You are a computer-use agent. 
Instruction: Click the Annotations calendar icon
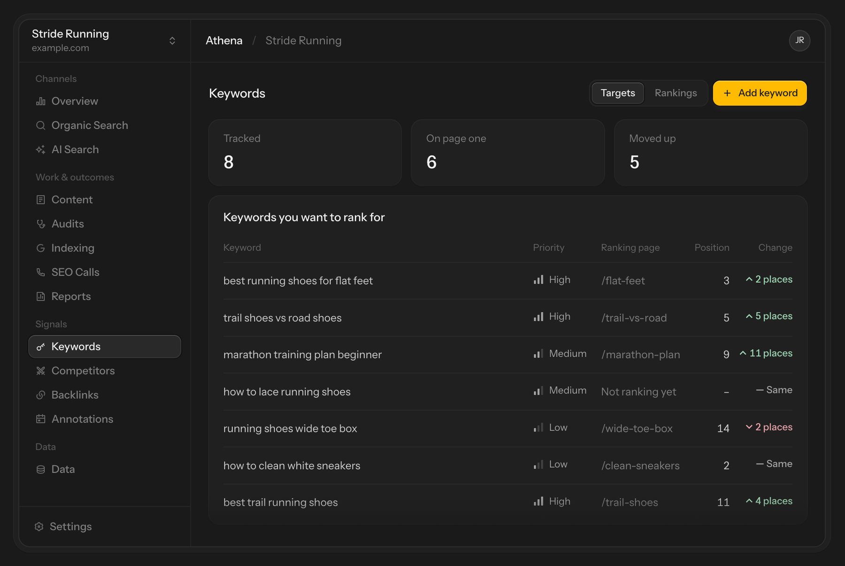41,419
